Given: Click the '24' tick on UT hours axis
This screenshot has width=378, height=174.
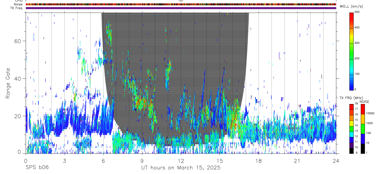Looking at the screenshot, I should tap(336, 160).
